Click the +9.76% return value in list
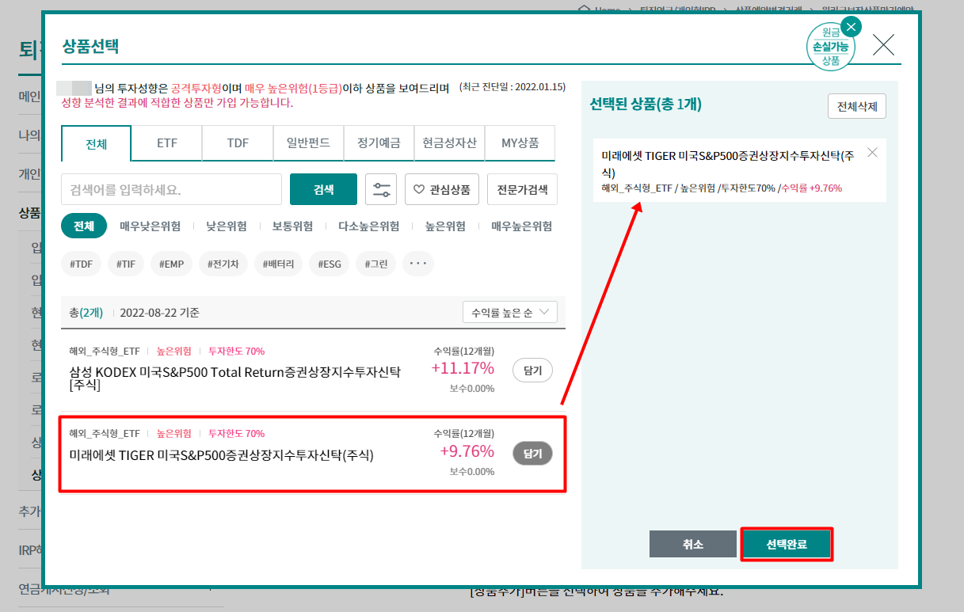 (467, 451)
